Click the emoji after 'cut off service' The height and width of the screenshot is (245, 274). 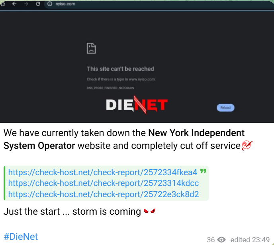[247, 146]
